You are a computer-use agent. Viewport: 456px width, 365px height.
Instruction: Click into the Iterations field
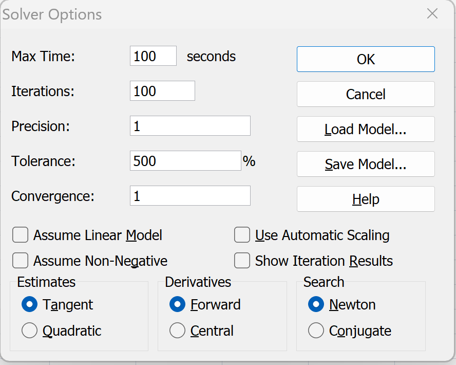click(x=162, y=91)
